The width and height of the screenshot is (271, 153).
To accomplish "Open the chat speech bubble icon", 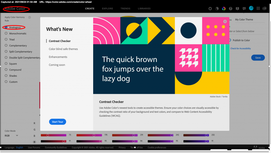I will 244,8.
